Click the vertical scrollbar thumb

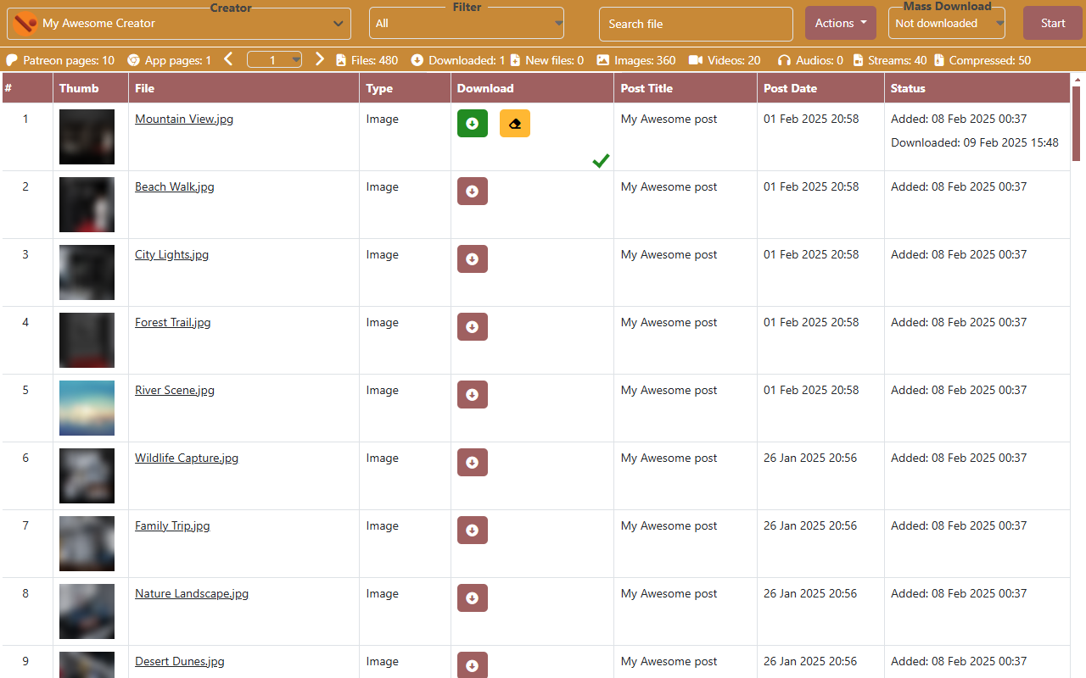(1077, 123)
